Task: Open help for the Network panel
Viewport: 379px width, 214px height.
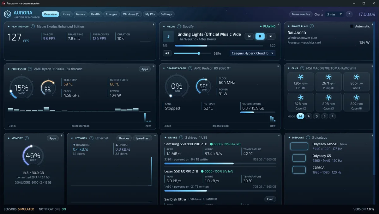Action: [92, 138]
